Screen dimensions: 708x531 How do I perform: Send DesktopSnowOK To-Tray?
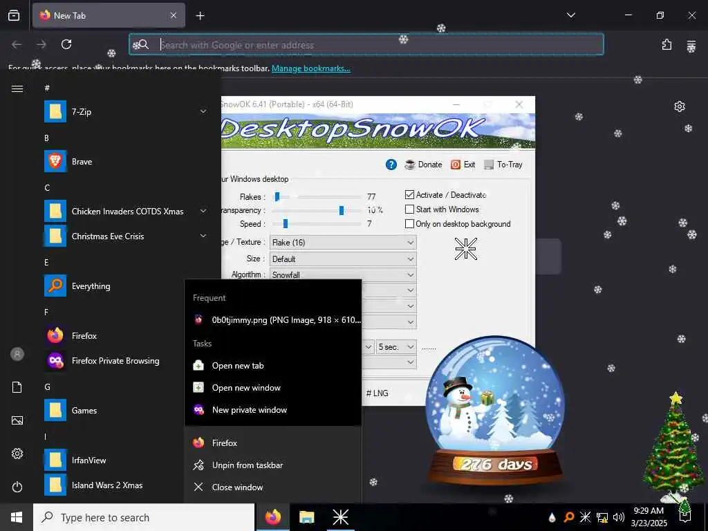coord(503,165)
